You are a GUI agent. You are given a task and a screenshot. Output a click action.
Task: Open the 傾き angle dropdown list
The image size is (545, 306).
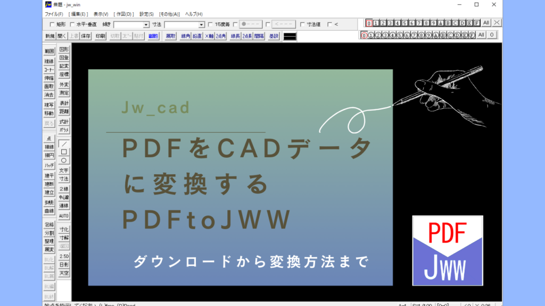coord(146,23)
